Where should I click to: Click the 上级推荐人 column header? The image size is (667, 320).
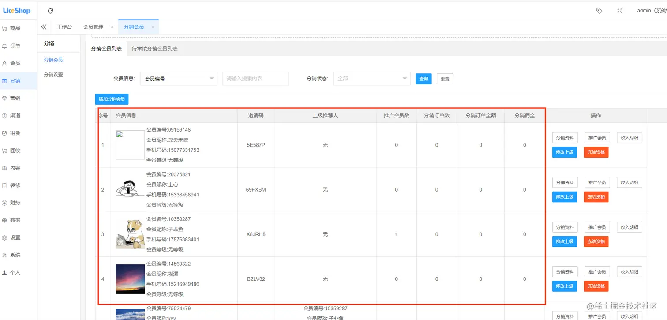(325, 116)
